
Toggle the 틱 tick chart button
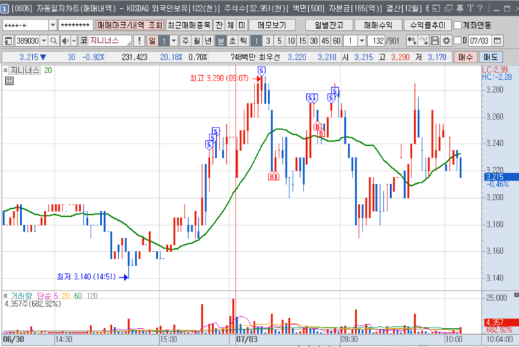point(244,41)
